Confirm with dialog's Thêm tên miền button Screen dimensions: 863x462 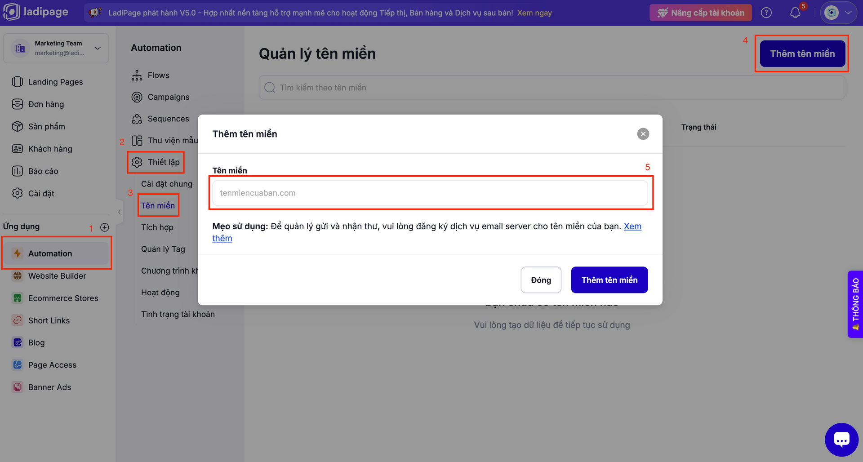tap(609, 280)
